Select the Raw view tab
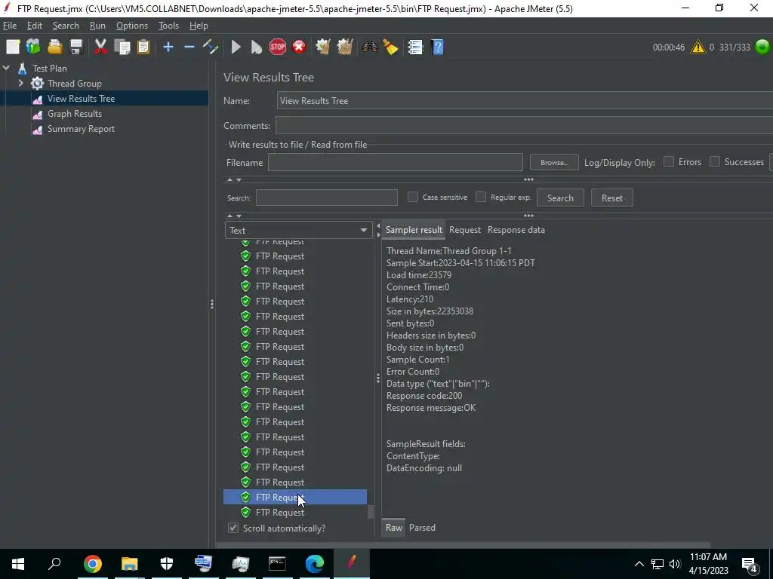The height and width of the screenshot is (579, 773). click(x=393, y=527)
